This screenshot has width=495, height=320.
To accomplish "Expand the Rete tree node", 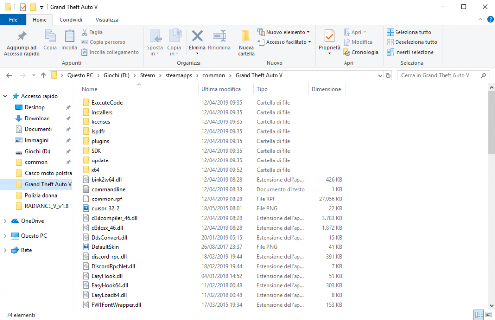I will [x=5, y=250].
